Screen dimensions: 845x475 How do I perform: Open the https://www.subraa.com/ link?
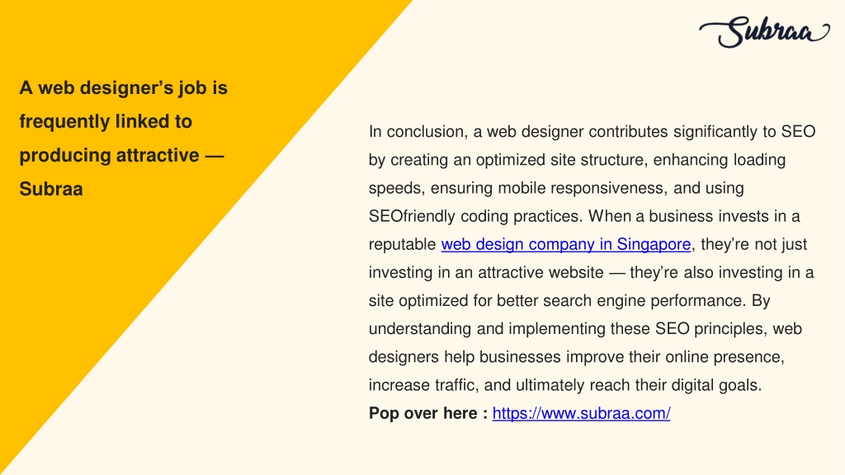(x=582, y=413)
